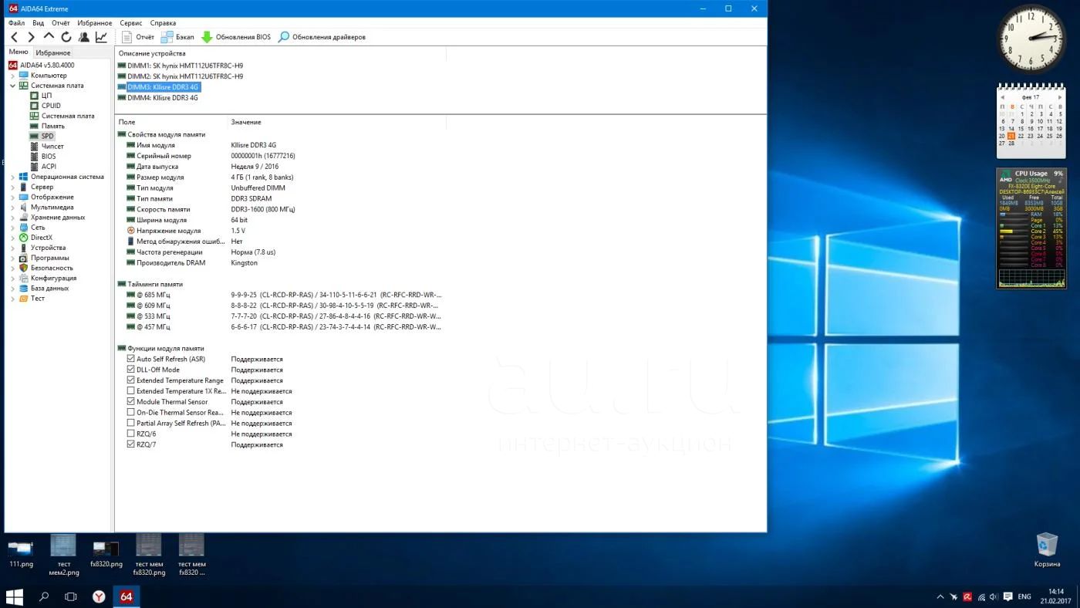Switch the ENG input language indicator
The width and height of the screenshot is (1080, 608).
click(x=1024, y=596)
